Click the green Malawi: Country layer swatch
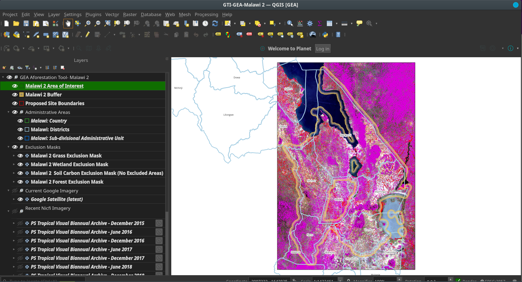Screen dimensions: 522x282 [x=27, y=121]
